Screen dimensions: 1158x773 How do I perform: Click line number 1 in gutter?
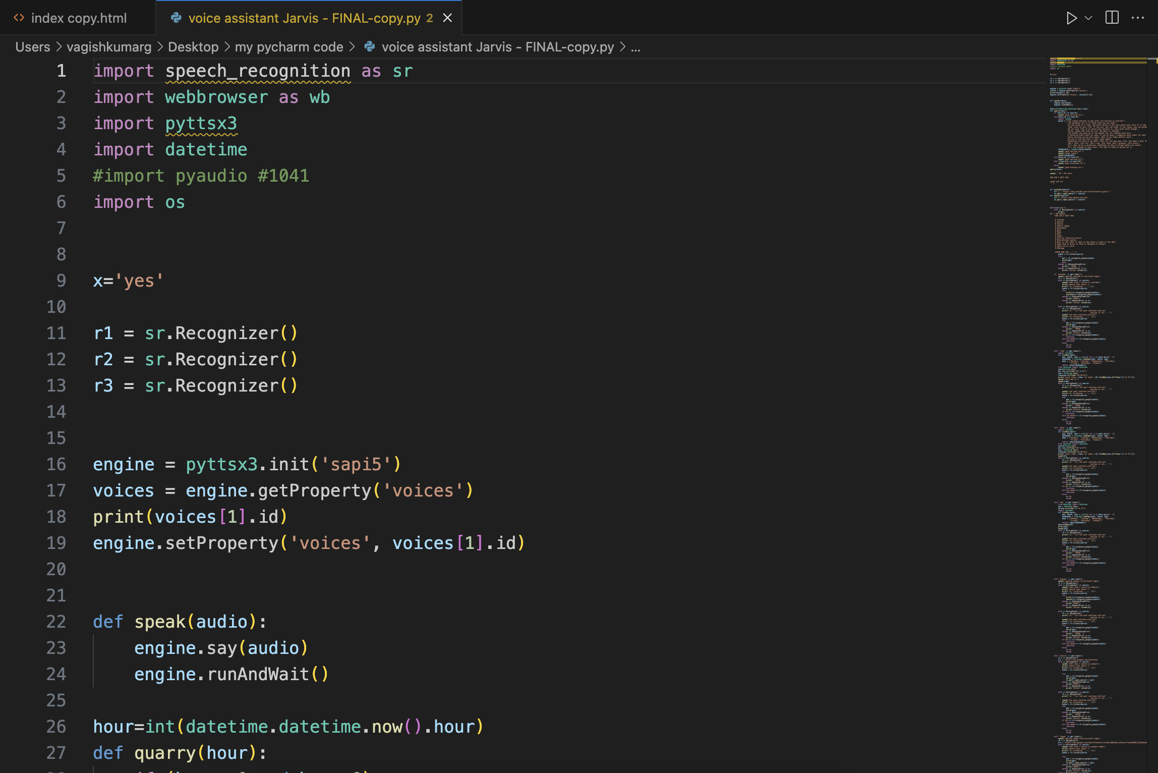61,71
